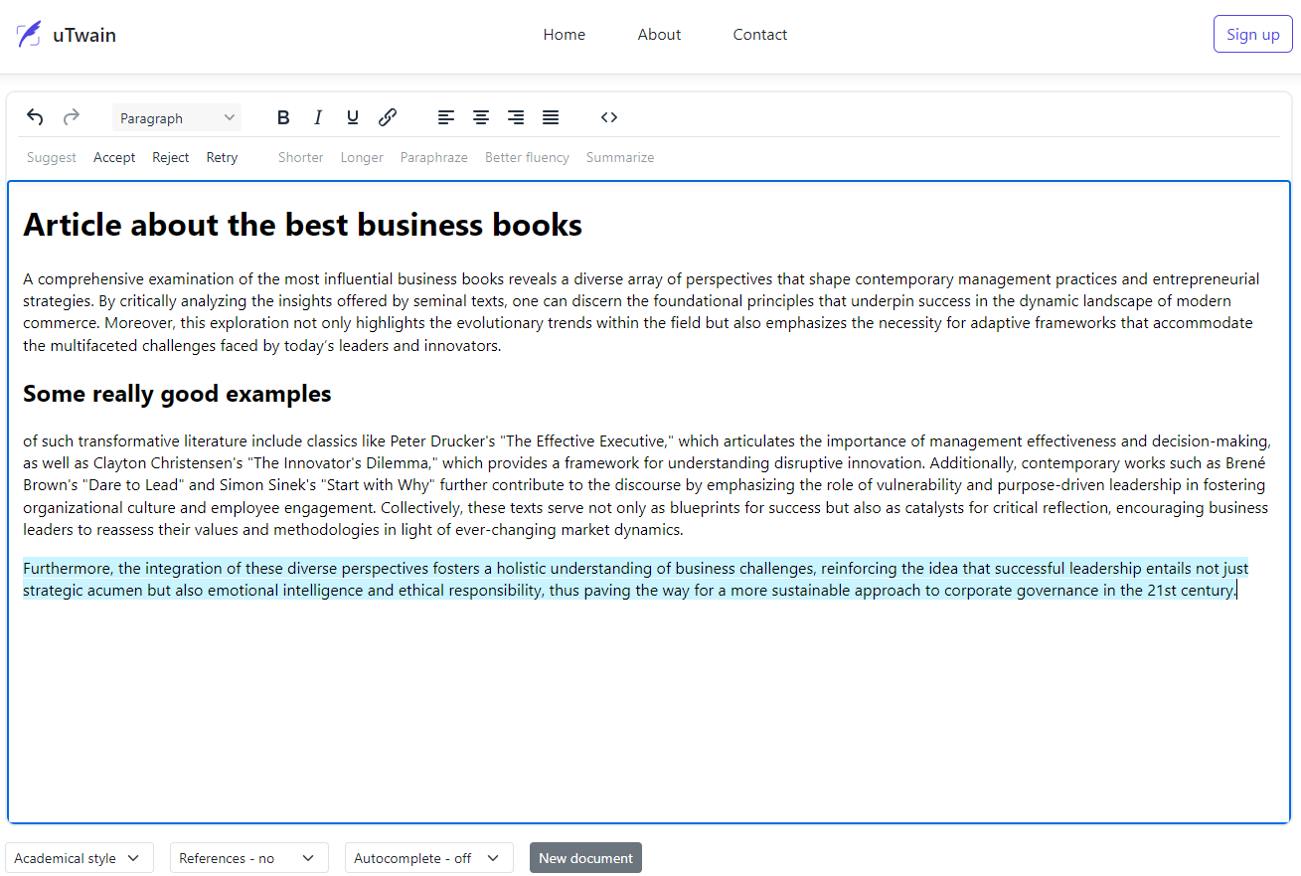1301x876 pixels.
Task: Make the text Longer
Action: pyautogui.click(x=362, y=157)
